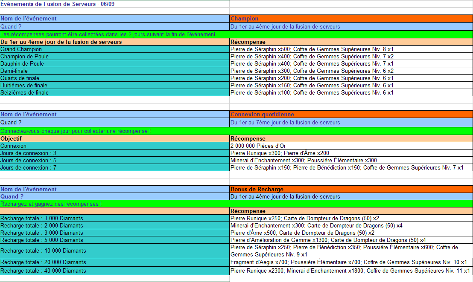Image resolution: width=473 pixels, height=282 pixels.
Task: Select the "Seizièmes de finale" cell
Action: click(114, 93)
